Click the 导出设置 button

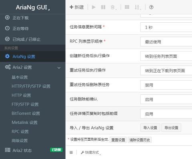[171, 128]
